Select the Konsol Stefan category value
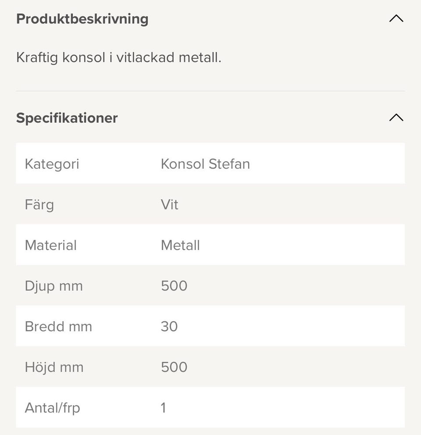 pyautogui.click(x=205, y=164)
